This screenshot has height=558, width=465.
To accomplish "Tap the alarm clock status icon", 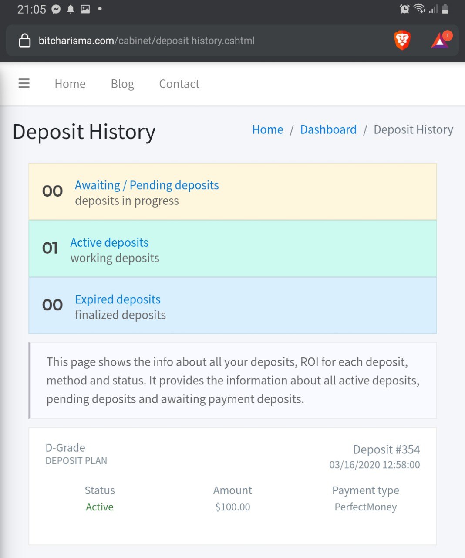I will coord(404,9).
